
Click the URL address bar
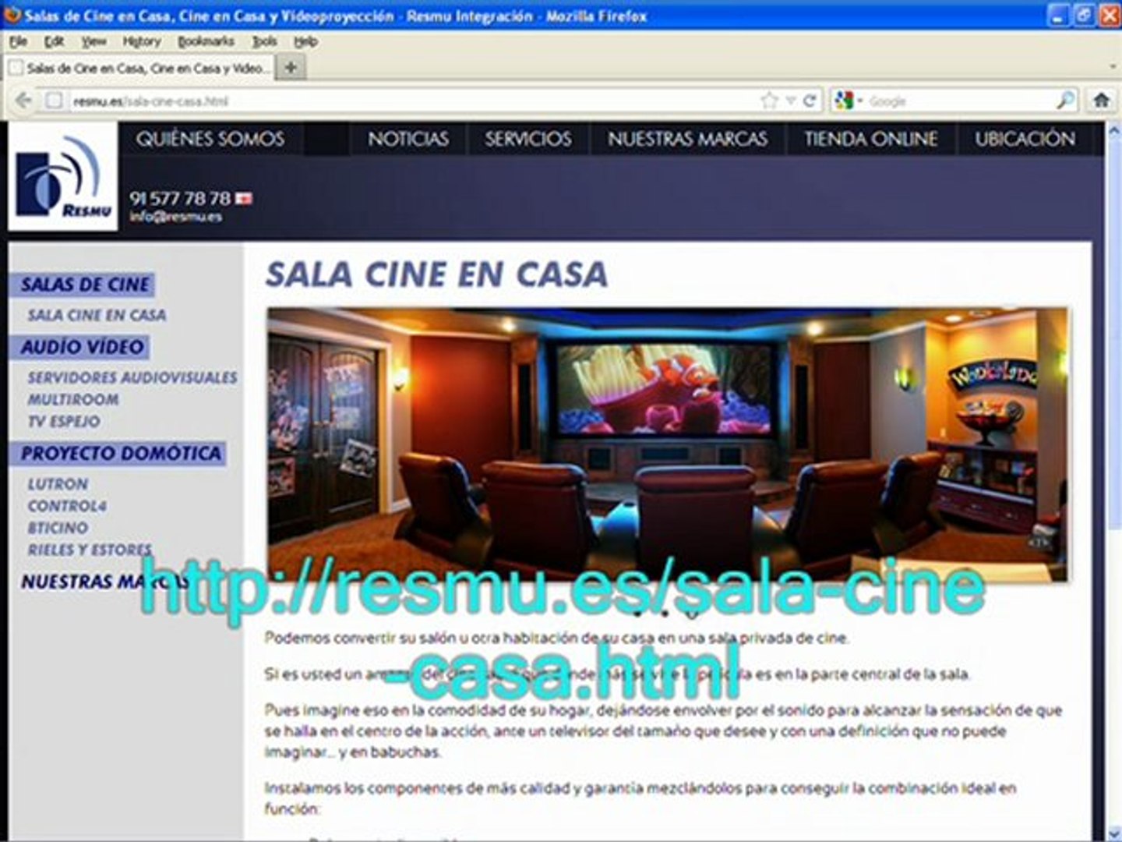point(405,101)
